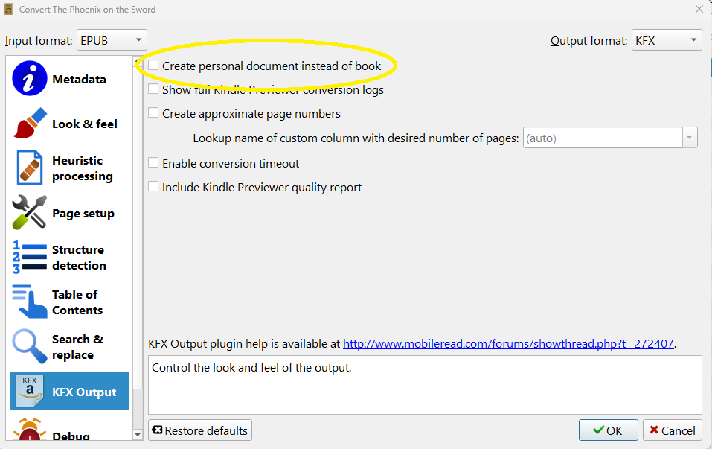Screen dimensions: 712x449
Task: Click the OK button
Action: [608, 430]
